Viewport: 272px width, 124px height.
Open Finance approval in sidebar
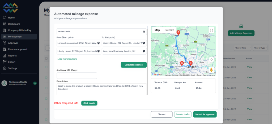click(19, 49)
